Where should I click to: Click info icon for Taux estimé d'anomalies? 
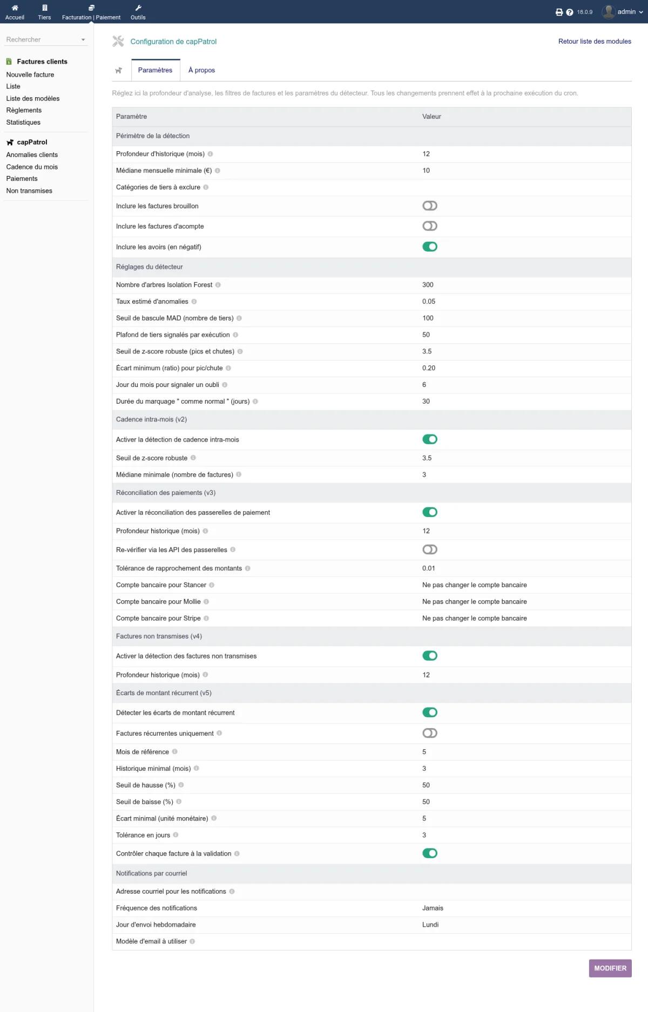coord(194,302)
